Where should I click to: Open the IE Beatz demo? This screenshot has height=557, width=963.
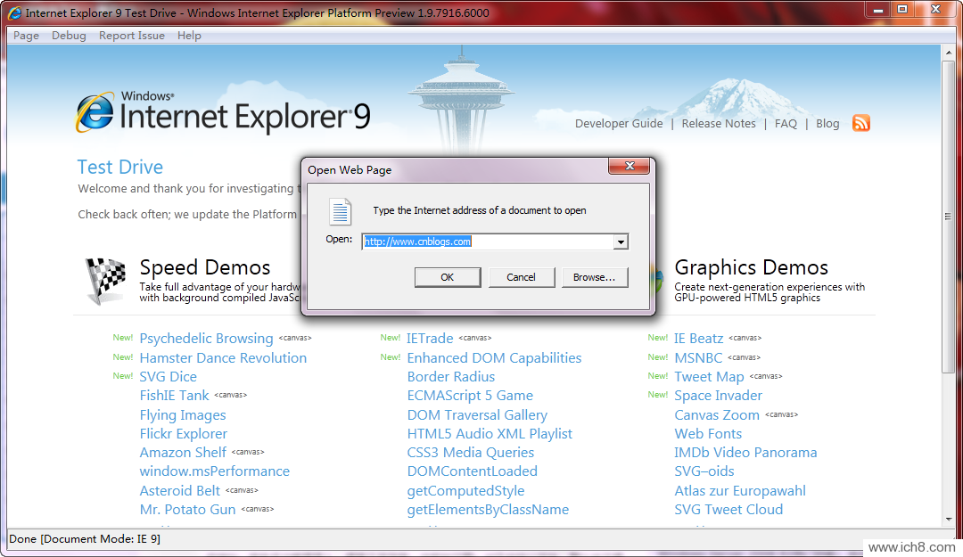click(698, 339)
